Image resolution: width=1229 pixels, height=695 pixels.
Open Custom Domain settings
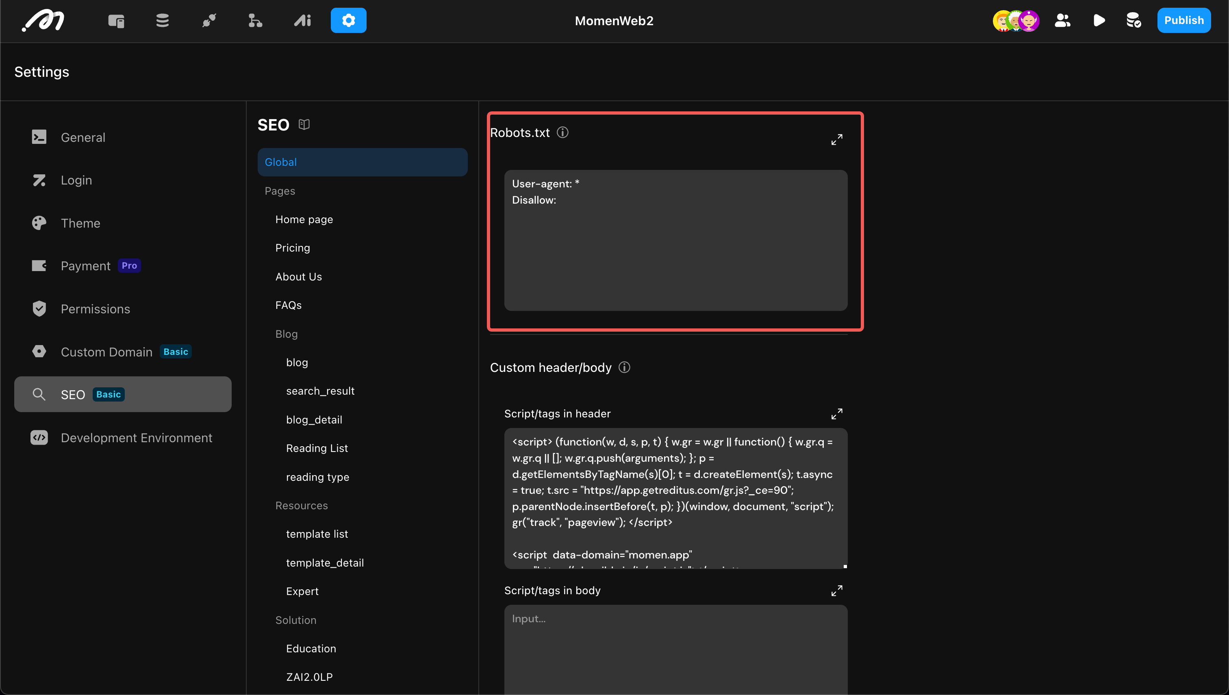(123, 352)
